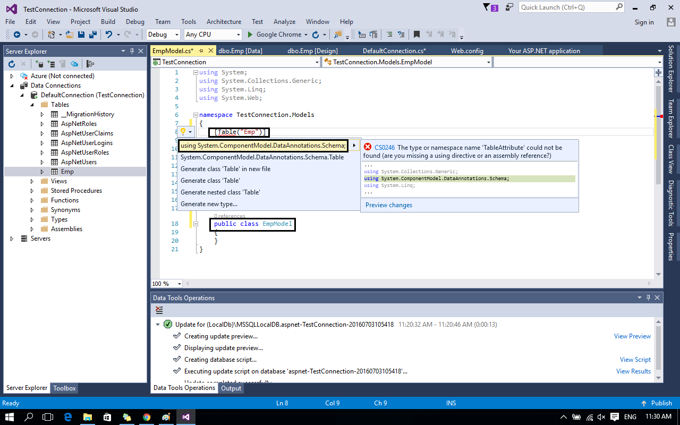Refresh the Server Explorer tree

pyautogui.click(x=12, y=64)
